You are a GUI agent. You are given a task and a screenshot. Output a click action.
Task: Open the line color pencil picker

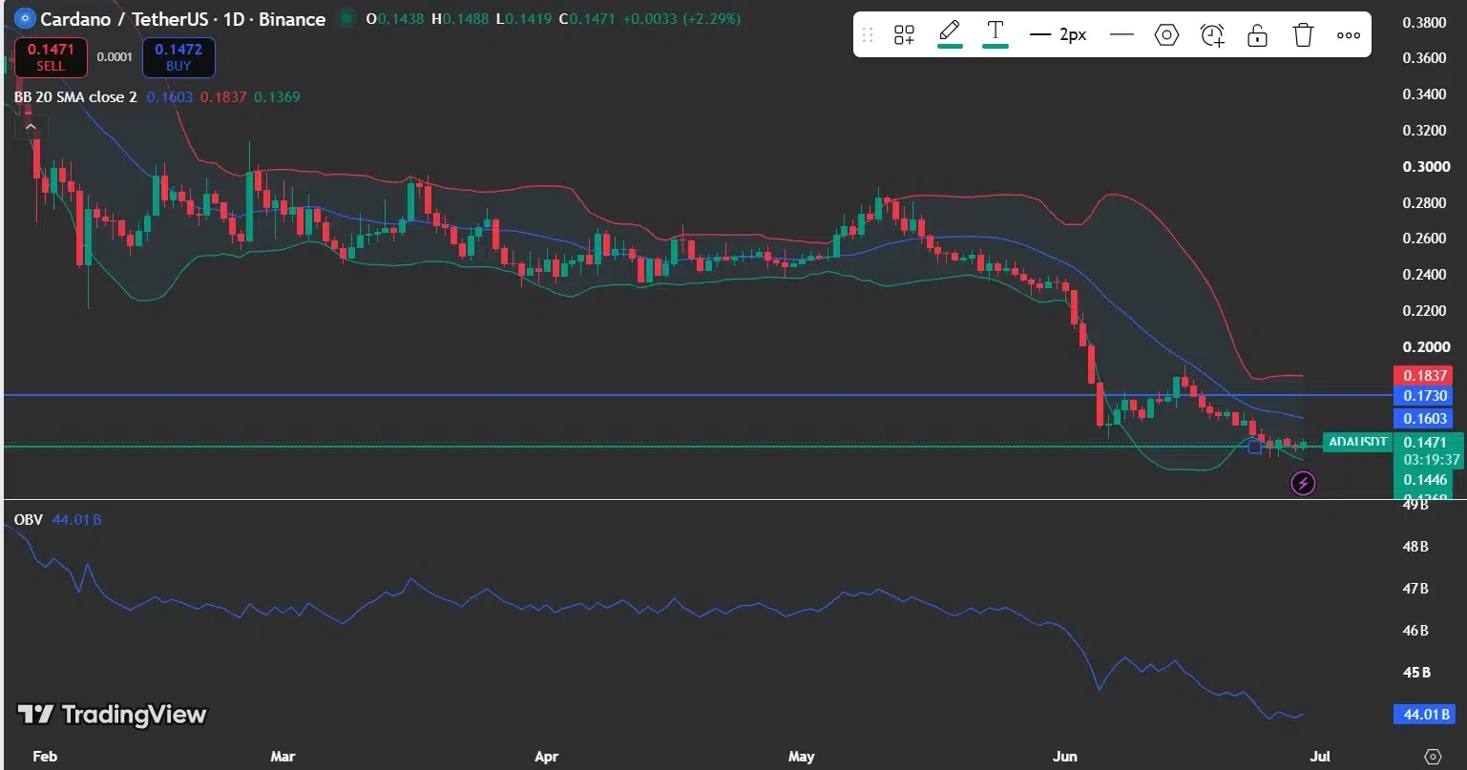(950, 33)
